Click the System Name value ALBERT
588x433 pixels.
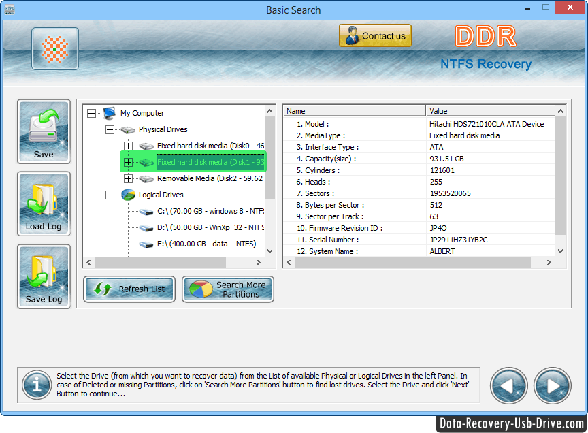(442, 251)
